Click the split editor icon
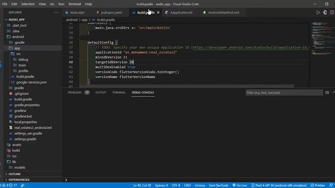This screenshot has height=188, width=335. tap(332, 13)
